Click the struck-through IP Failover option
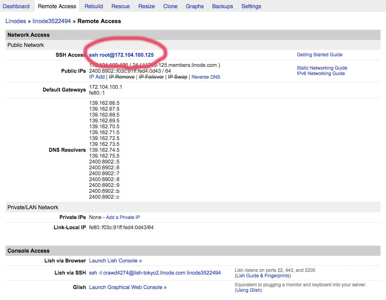The height and width of the screenshot is (300, 386). pos(152,77)
